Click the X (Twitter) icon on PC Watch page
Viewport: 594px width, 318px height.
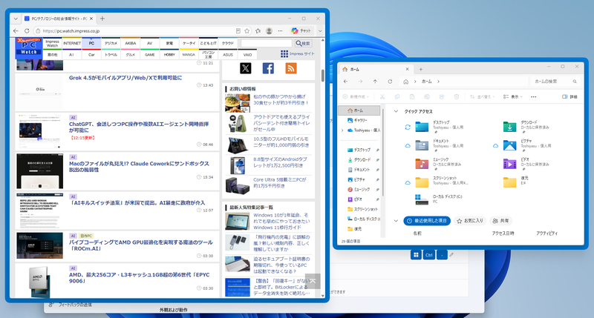tap(246, 68)
